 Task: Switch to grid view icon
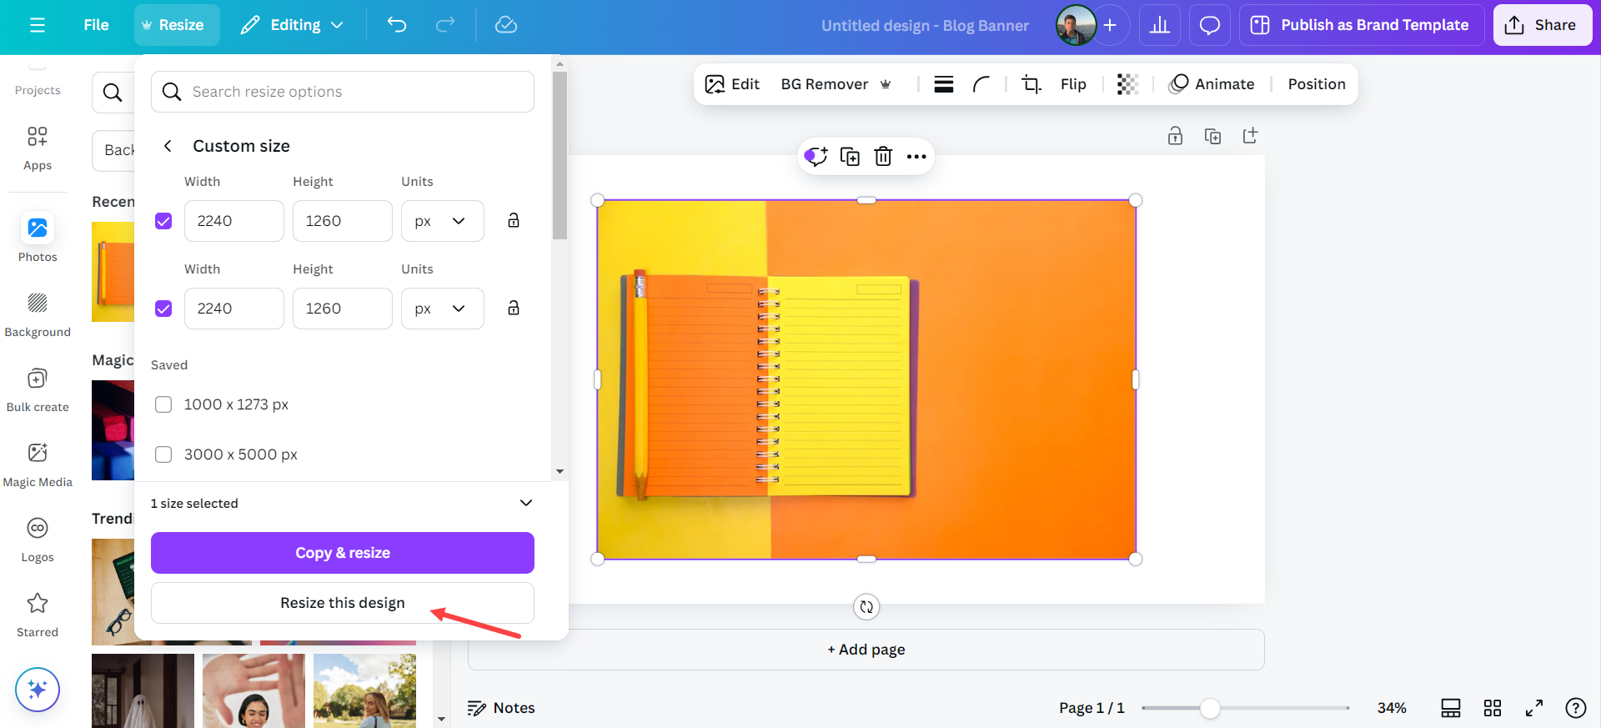coord(1493,708)
